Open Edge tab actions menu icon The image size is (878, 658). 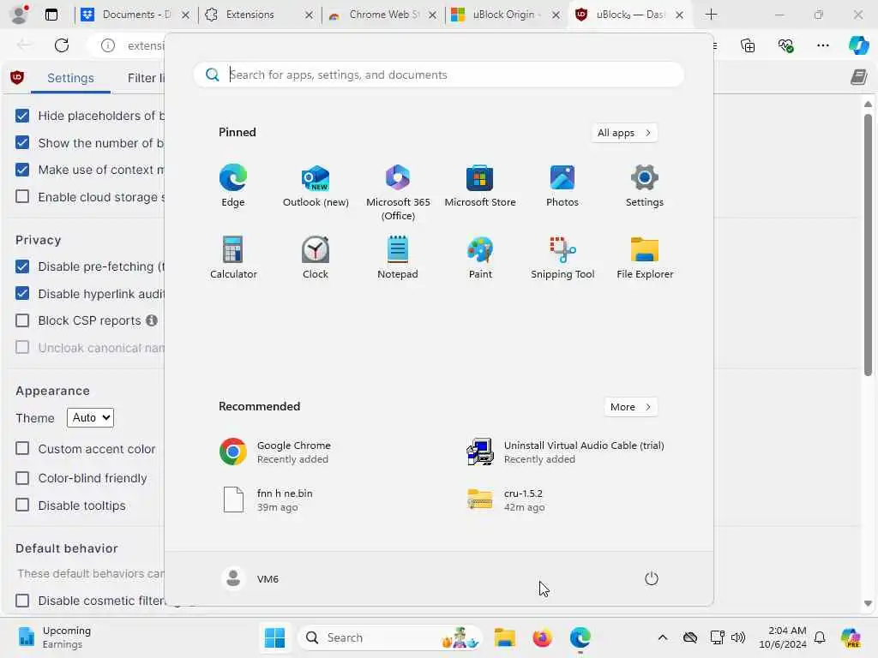click(x=51, y=15)
